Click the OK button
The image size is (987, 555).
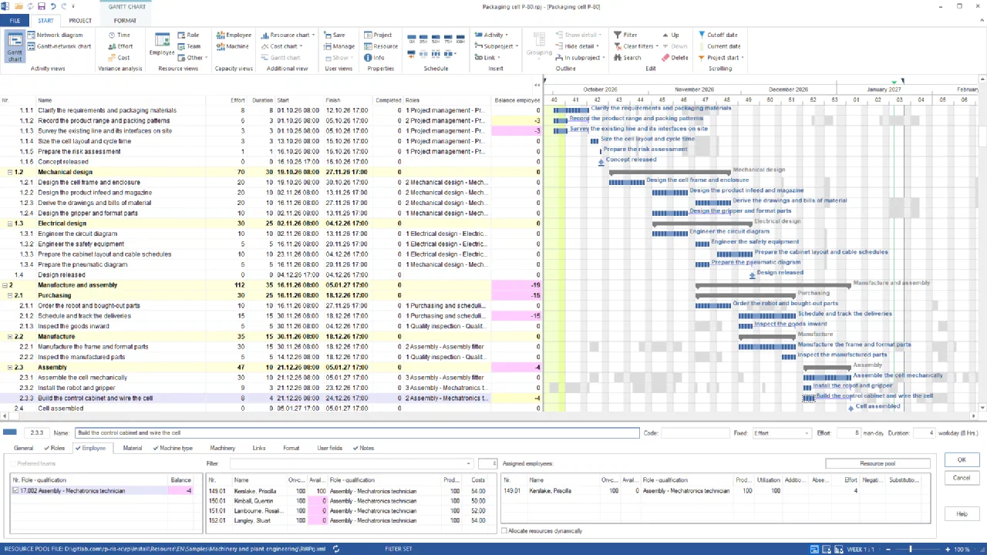click(962, 460)
